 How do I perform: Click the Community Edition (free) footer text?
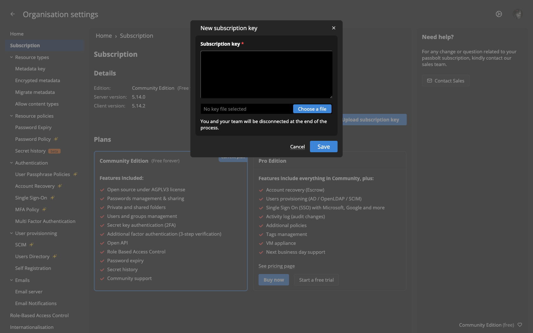(486, 325)
